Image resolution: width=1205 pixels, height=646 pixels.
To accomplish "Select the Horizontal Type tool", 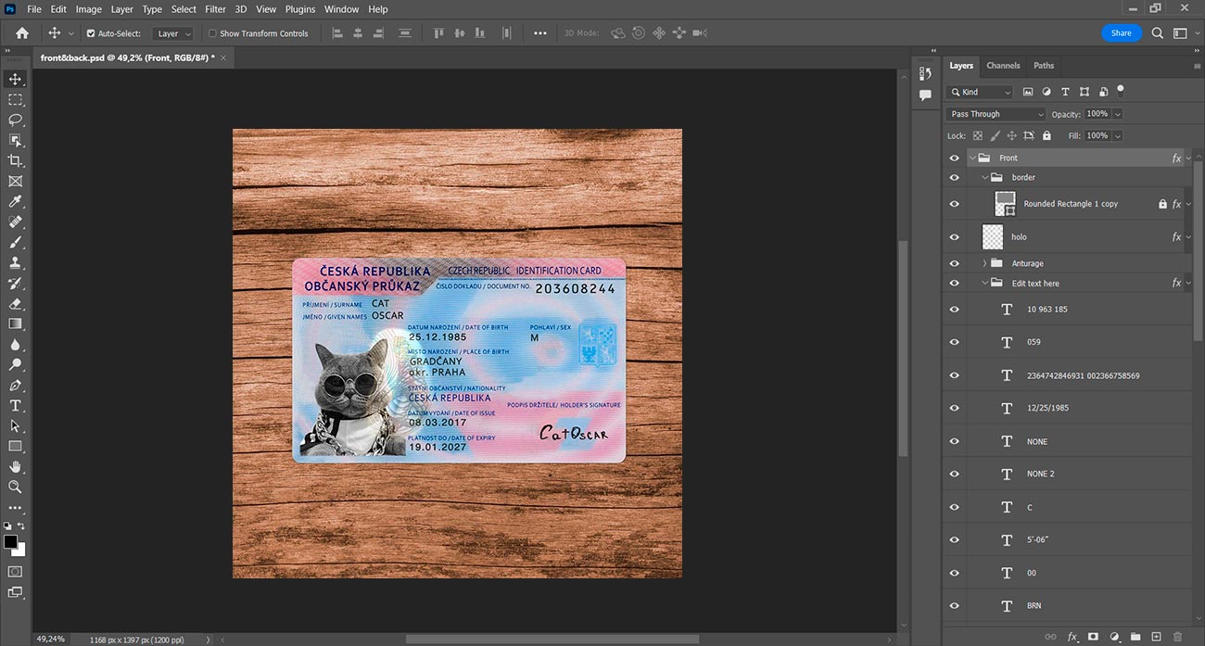I will click(15, 405).
